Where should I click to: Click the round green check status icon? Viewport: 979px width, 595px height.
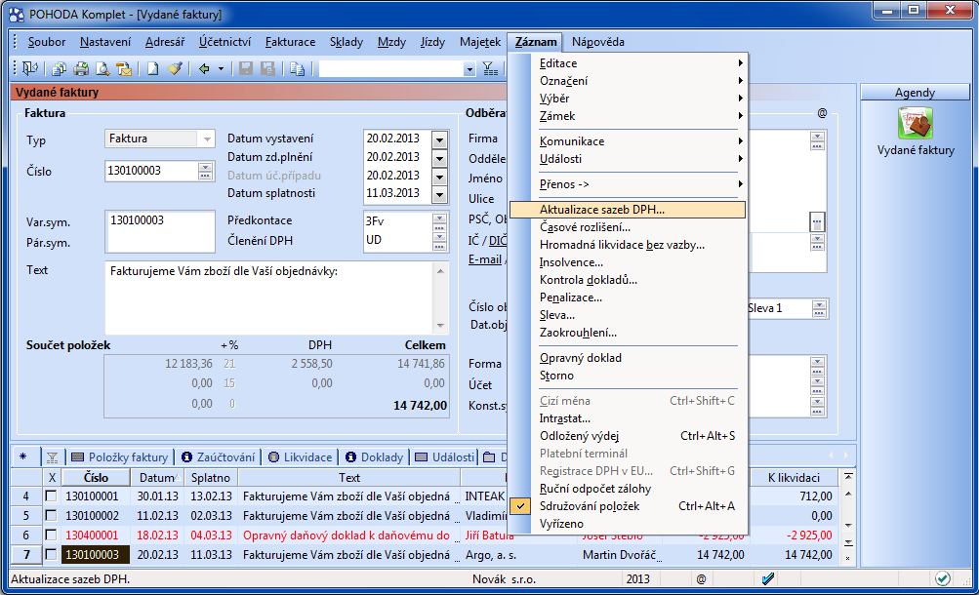click(943, 578)
